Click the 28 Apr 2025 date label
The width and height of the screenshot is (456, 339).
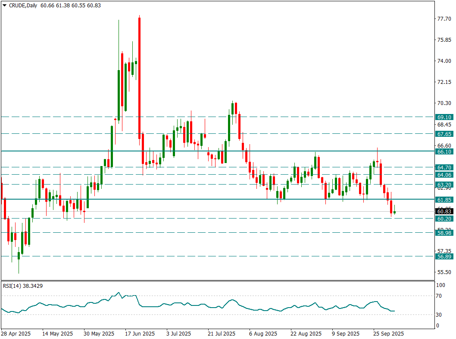(x=16, y=333)
